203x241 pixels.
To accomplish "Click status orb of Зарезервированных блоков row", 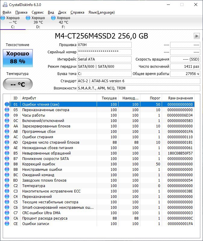I will point(7,126).
